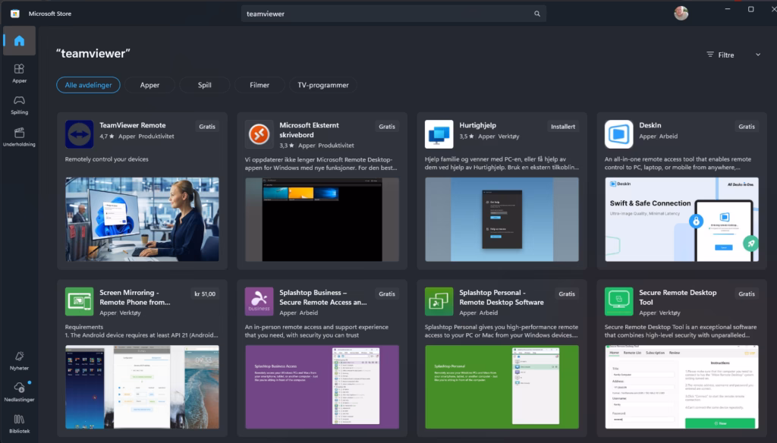Viewport: 777px width, 443px height.
Task: Open the Splashtop Business screenshot thumbnail
Action: [322, 387]
